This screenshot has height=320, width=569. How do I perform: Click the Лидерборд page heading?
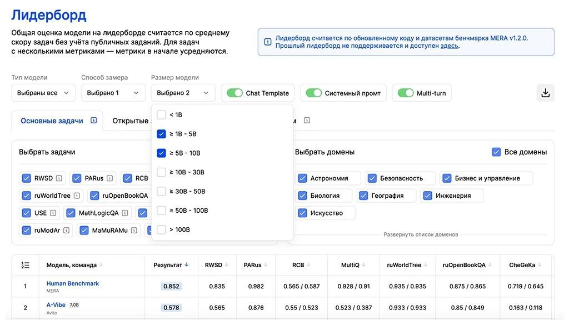49,15
